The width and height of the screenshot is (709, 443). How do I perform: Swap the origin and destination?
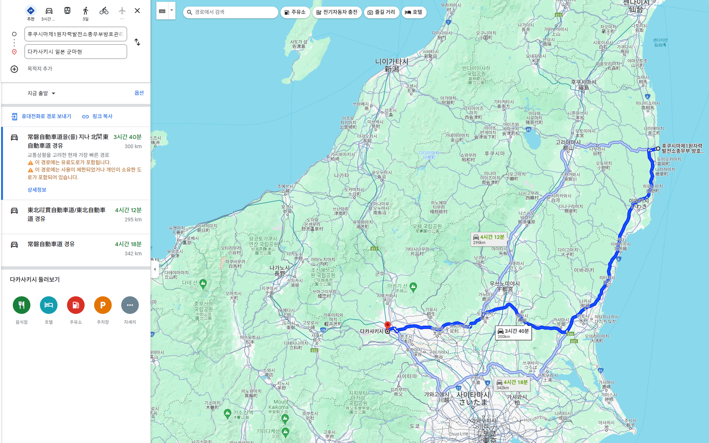coord(137,42)
